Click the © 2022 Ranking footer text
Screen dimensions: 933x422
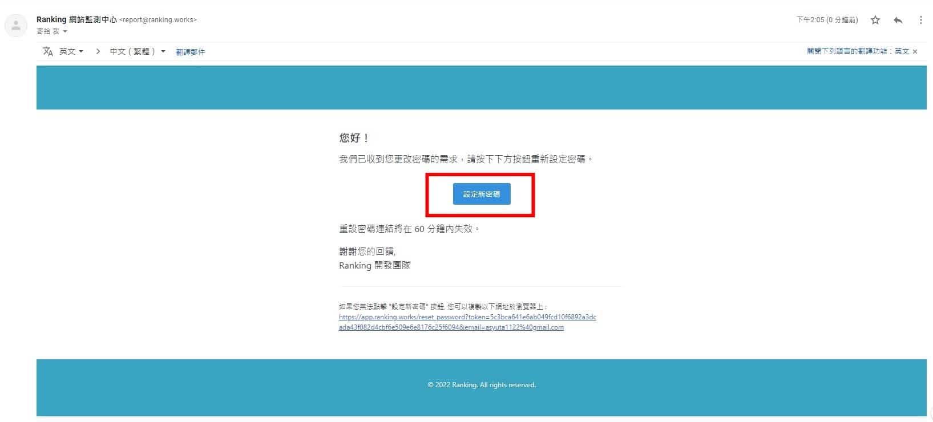coord(482,385)
